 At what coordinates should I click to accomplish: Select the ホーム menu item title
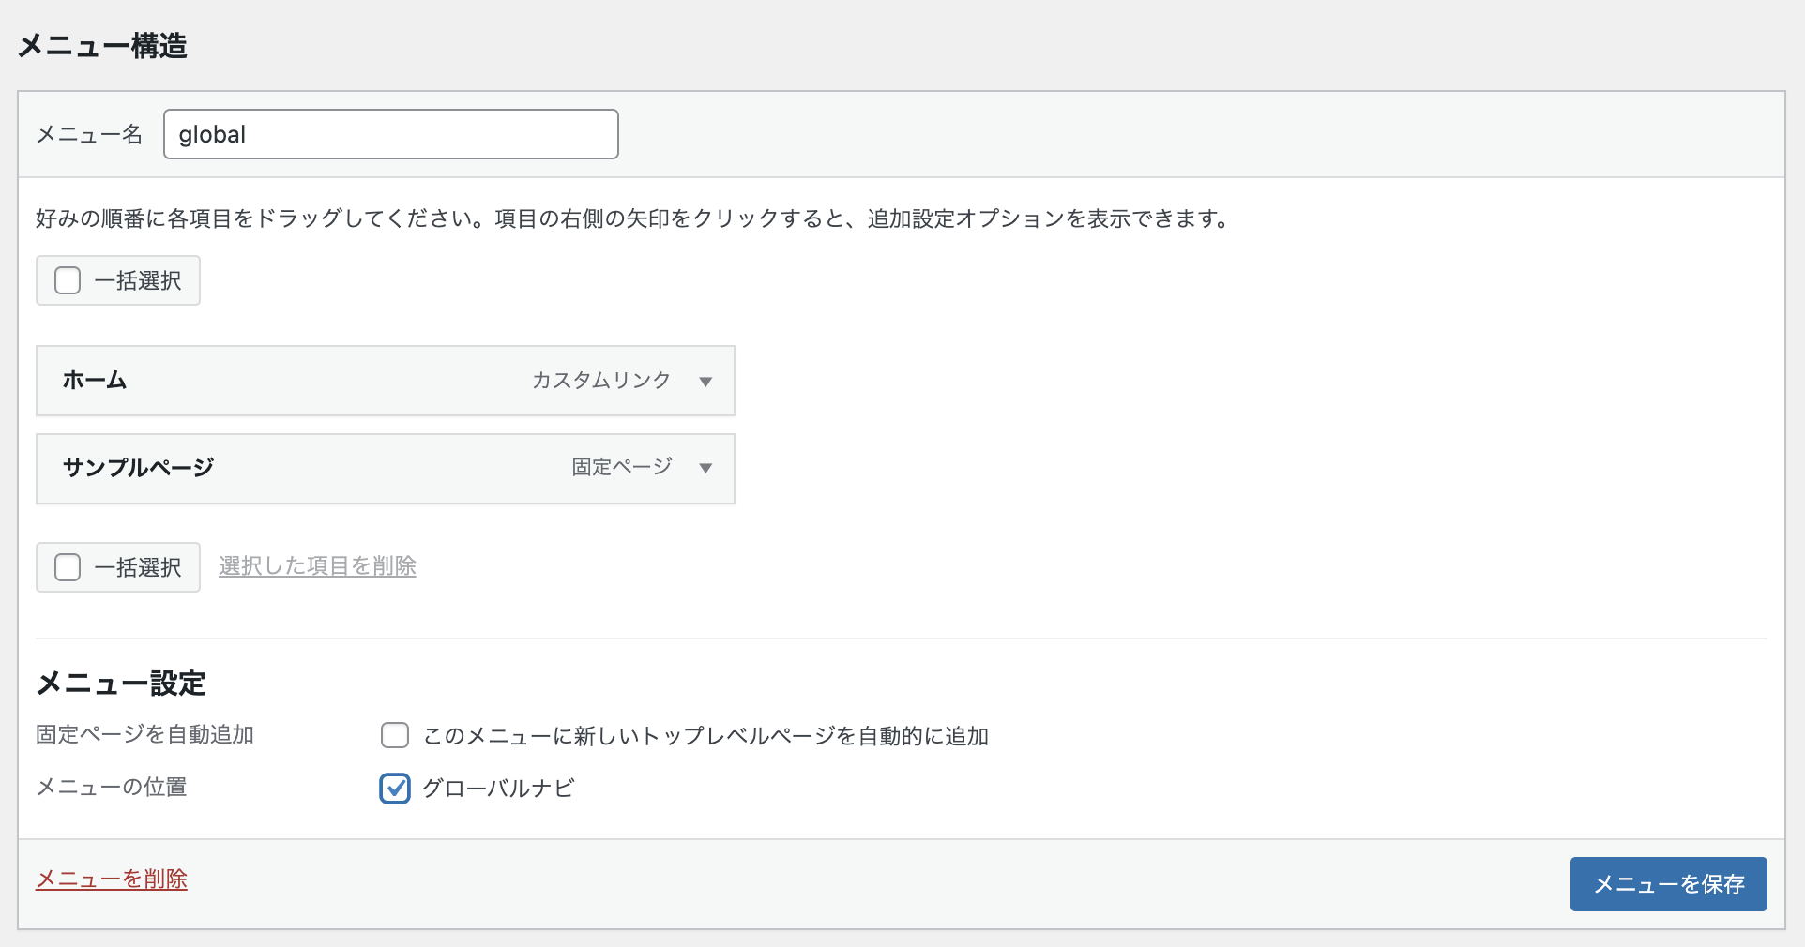pos(95,380)
